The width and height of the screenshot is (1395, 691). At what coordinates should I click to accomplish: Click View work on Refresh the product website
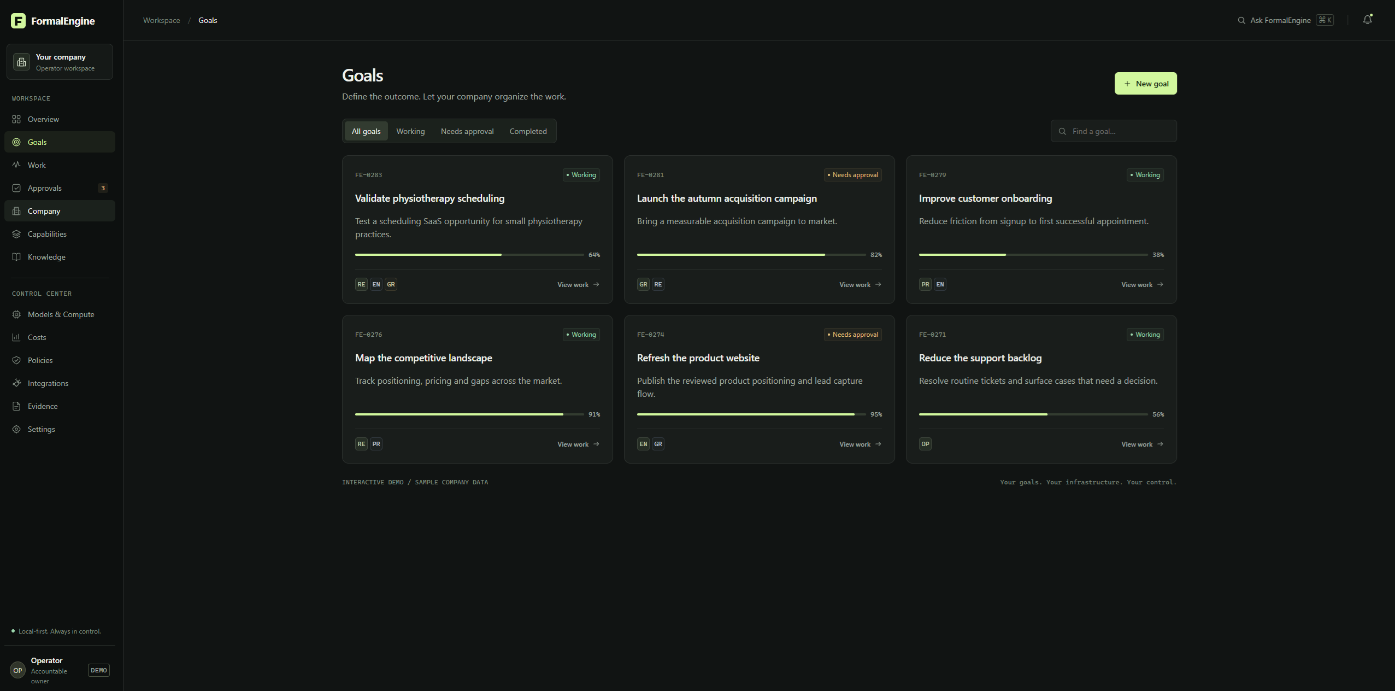pyautogui.click(x=860, y=444)
